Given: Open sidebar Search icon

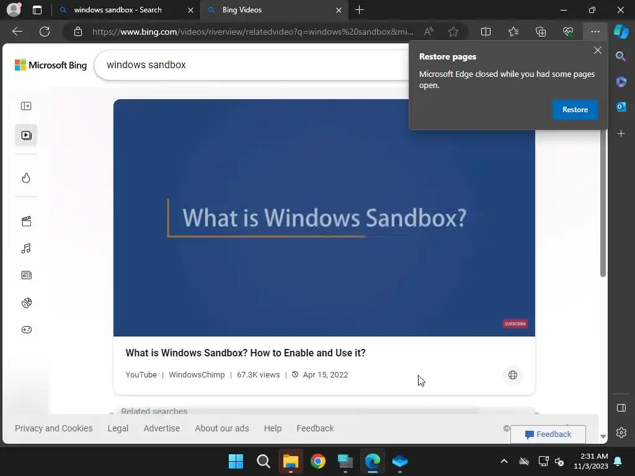Looking at the screenshot, I should point(621,56).
